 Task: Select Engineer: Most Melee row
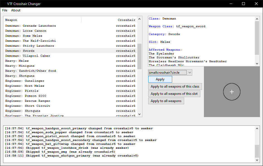(x=71, y=86)
